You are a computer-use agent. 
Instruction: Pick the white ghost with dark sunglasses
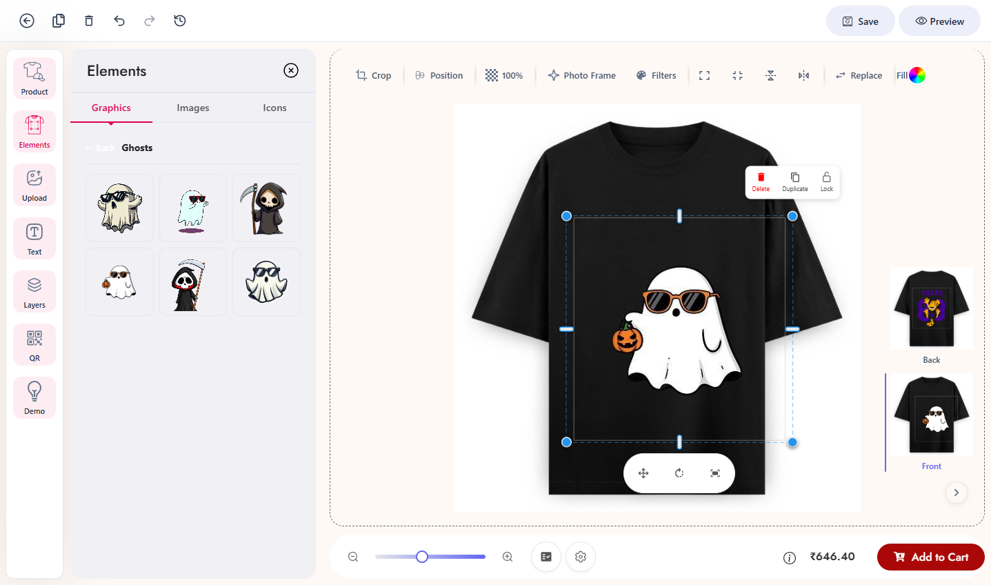pyautogui.click(x=266, y=281)
